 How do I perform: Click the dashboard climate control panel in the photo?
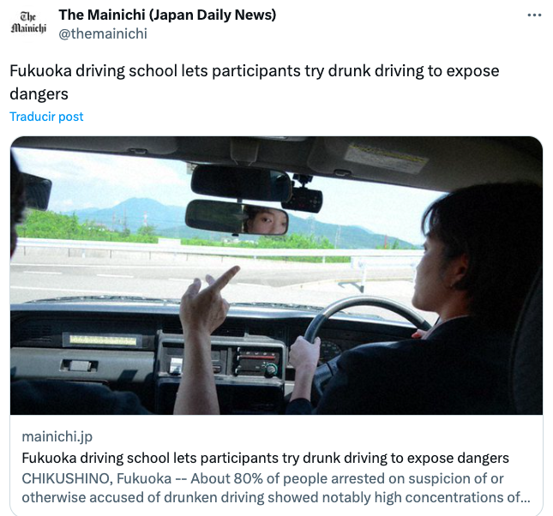point(257,360)
